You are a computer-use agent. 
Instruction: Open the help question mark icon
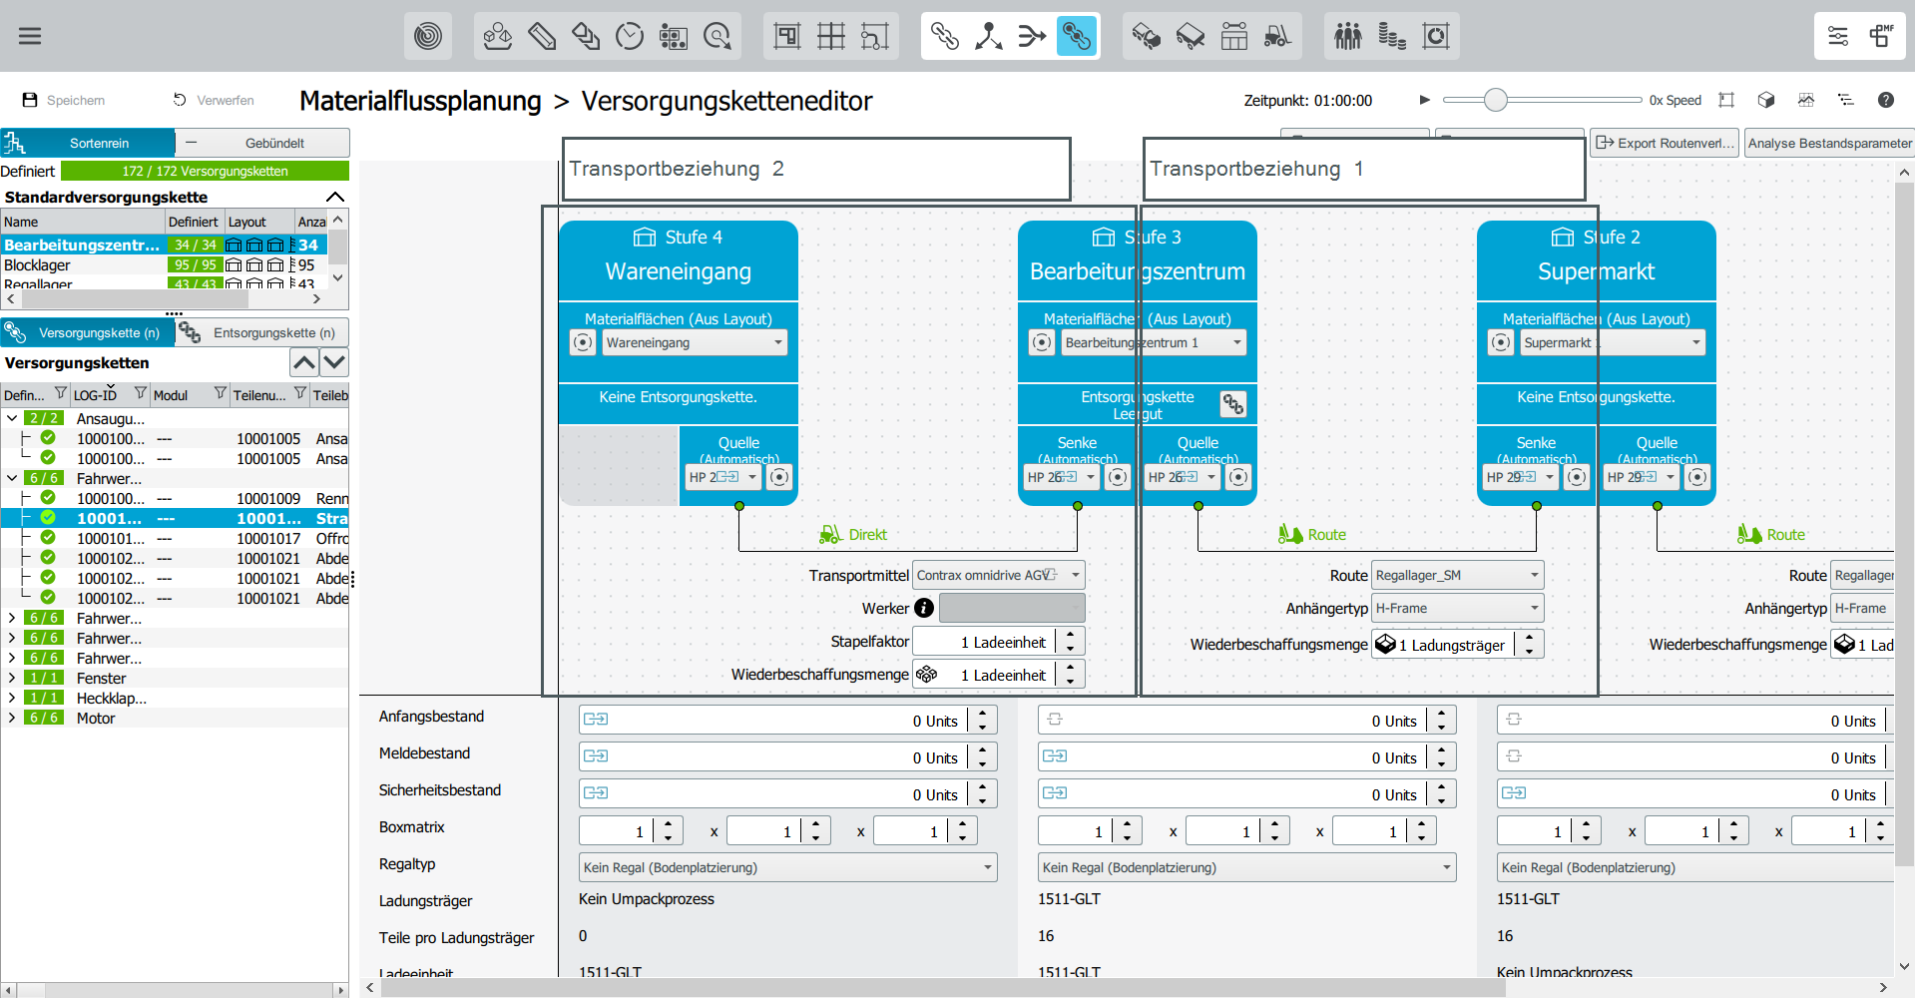pyautogui.click(x=1885, y=100)
